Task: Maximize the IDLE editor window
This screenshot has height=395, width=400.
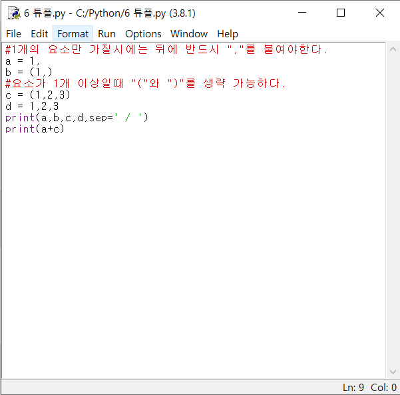Action: [x=341, y=13]
